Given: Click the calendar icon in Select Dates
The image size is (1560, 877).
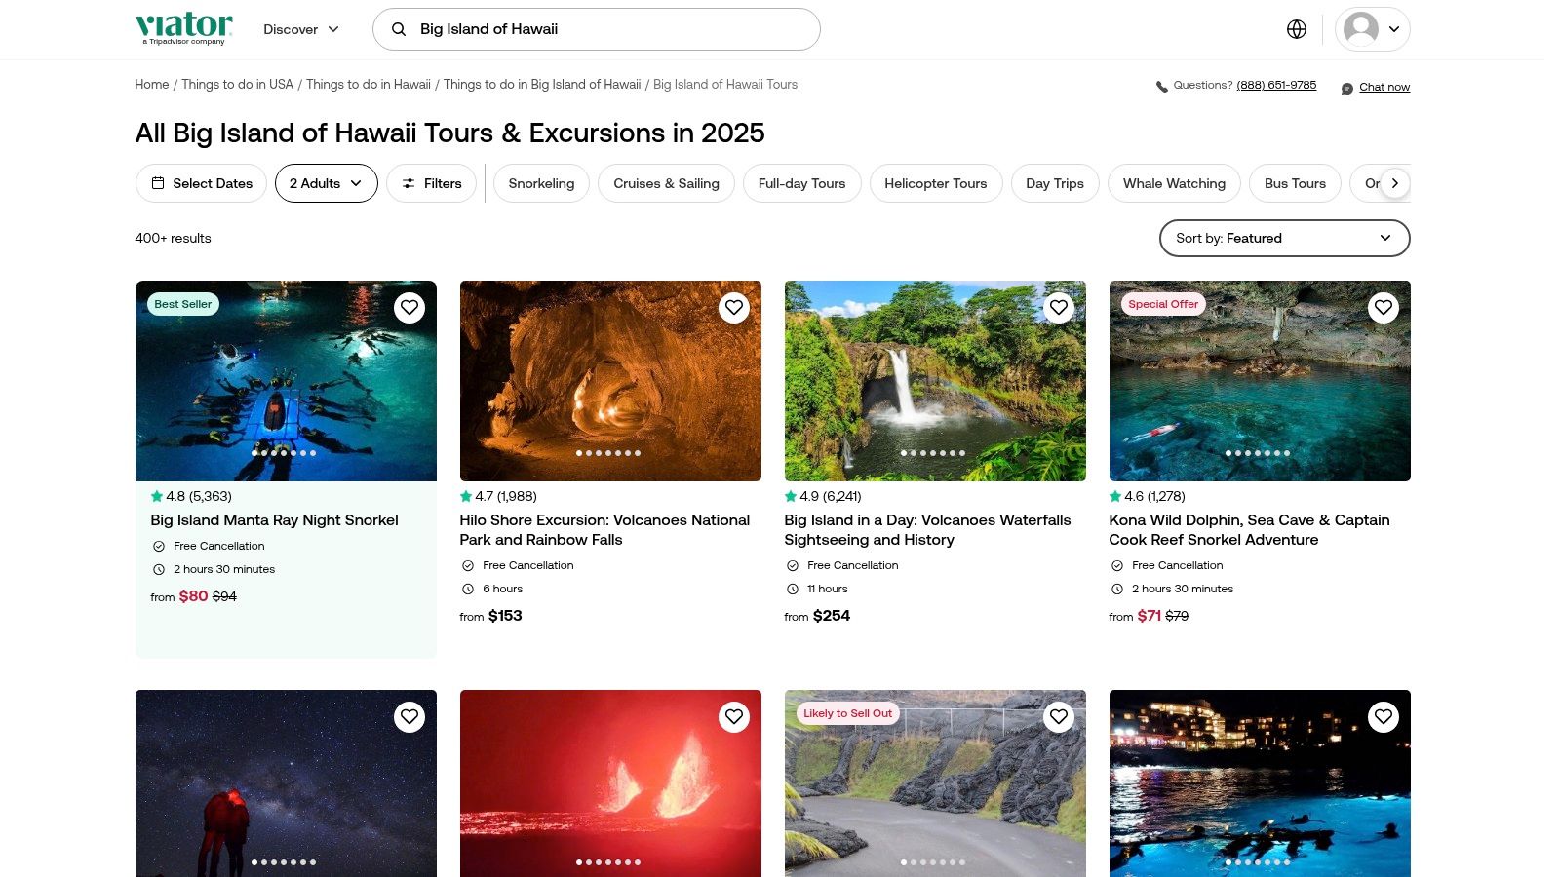Looking at the screenshot, I should (x=158, y=183).
